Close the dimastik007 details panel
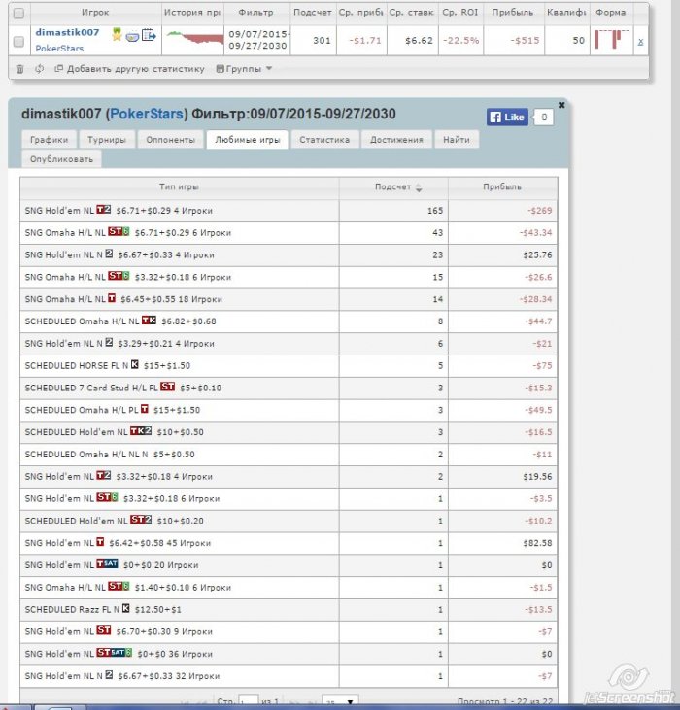The width and height of the screenshot is (680, 710). point(561,105)
